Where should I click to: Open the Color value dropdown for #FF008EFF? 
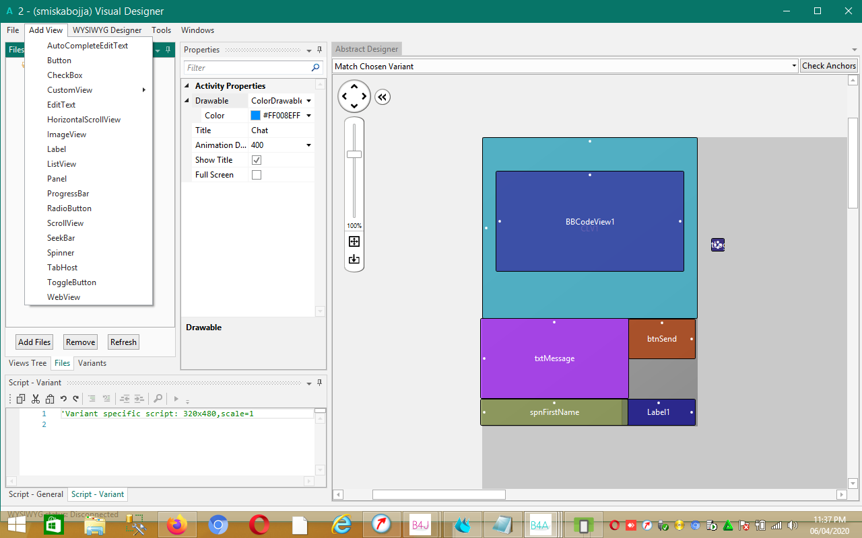pos(308,115)
